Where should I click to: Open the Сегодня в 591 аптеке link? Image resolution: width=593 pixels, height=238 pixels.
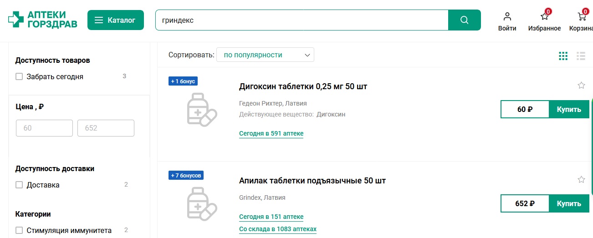271,133
